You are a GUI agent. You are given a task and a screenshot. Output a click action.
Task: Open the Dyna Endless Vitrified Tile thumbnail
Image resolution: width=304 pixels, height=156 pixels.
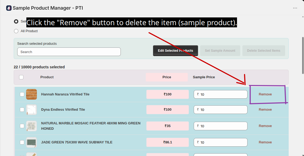31,110
